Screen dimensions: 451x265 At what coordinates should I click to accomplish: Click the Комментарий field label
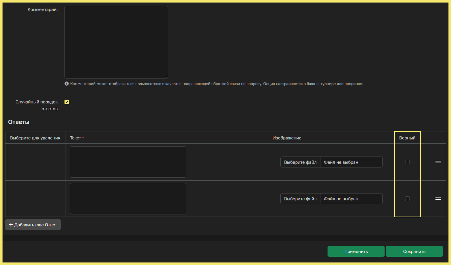tap(43, 10)
